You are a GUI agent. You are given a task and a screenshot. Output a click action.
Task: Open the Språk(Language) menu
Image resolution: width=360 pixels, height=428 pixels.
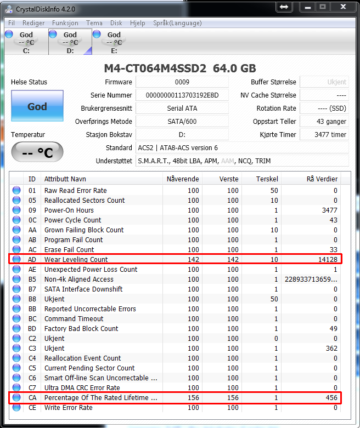pyautogui.click(x=177, y=23)
